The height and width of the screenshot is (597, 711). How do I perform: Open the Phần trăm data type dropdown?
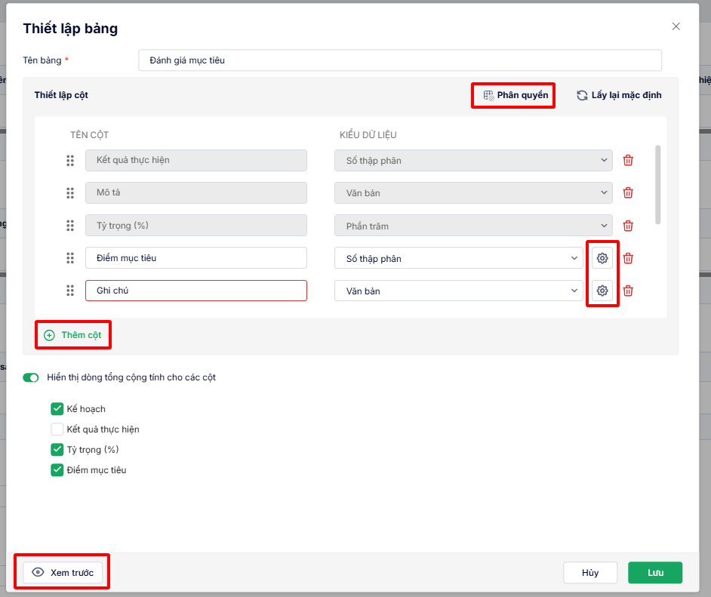coord(473,226)
